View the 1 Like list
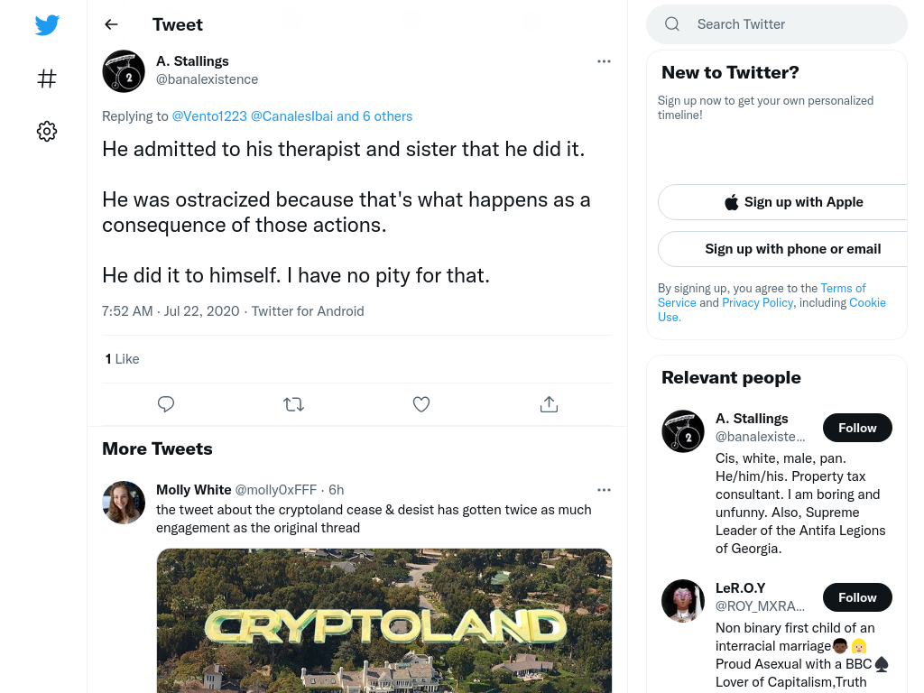This screenshot has width=924, height=693. (122, 359)
